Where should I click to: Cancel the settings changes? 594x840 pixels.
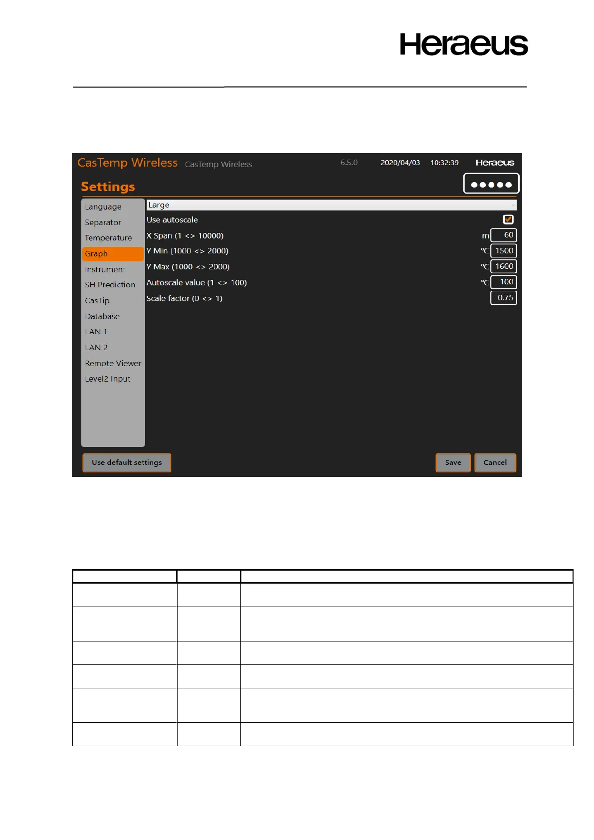click(x=495, y=462)
